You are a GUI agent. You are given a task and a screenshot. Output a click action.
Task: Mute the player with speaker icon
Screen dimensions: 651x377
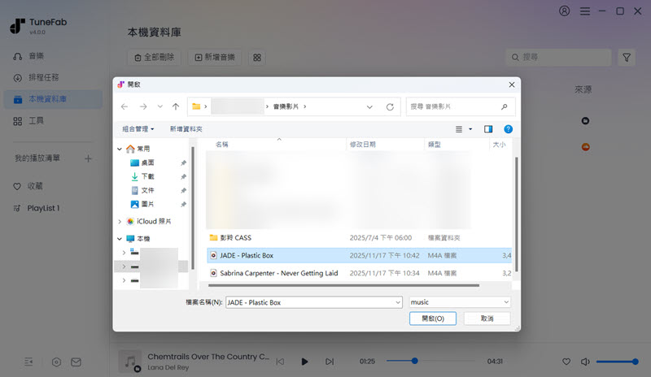585,362
